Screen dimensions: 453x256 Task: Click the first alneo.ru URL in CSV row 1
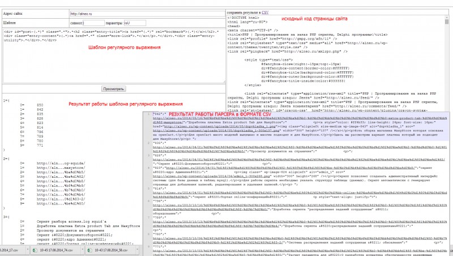300,120
